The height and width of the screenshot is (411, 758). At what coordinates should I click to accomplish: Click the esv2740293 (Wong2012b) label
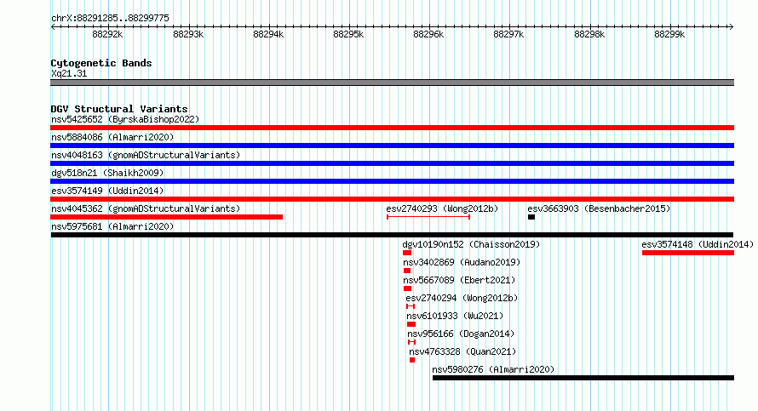(442, 208)
